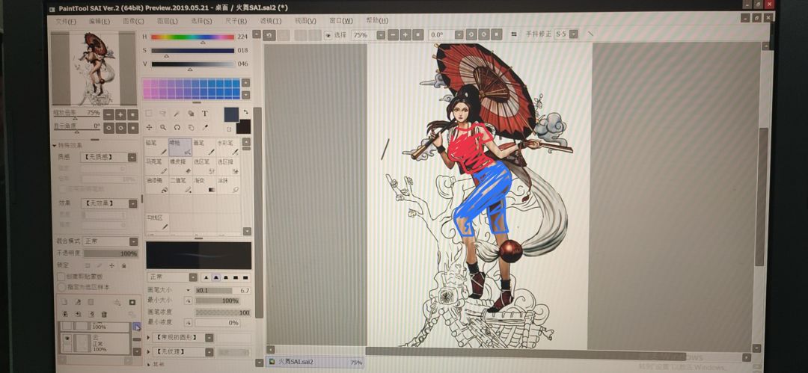The width and height of the screenshot is (808, 373).
Task: Choose the 画笔 brush tool
Action: click(x=203, y=147)
